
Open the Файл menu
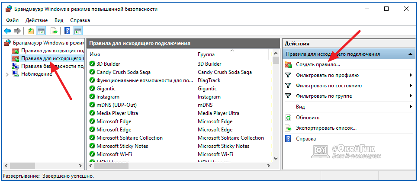(12, 20)
